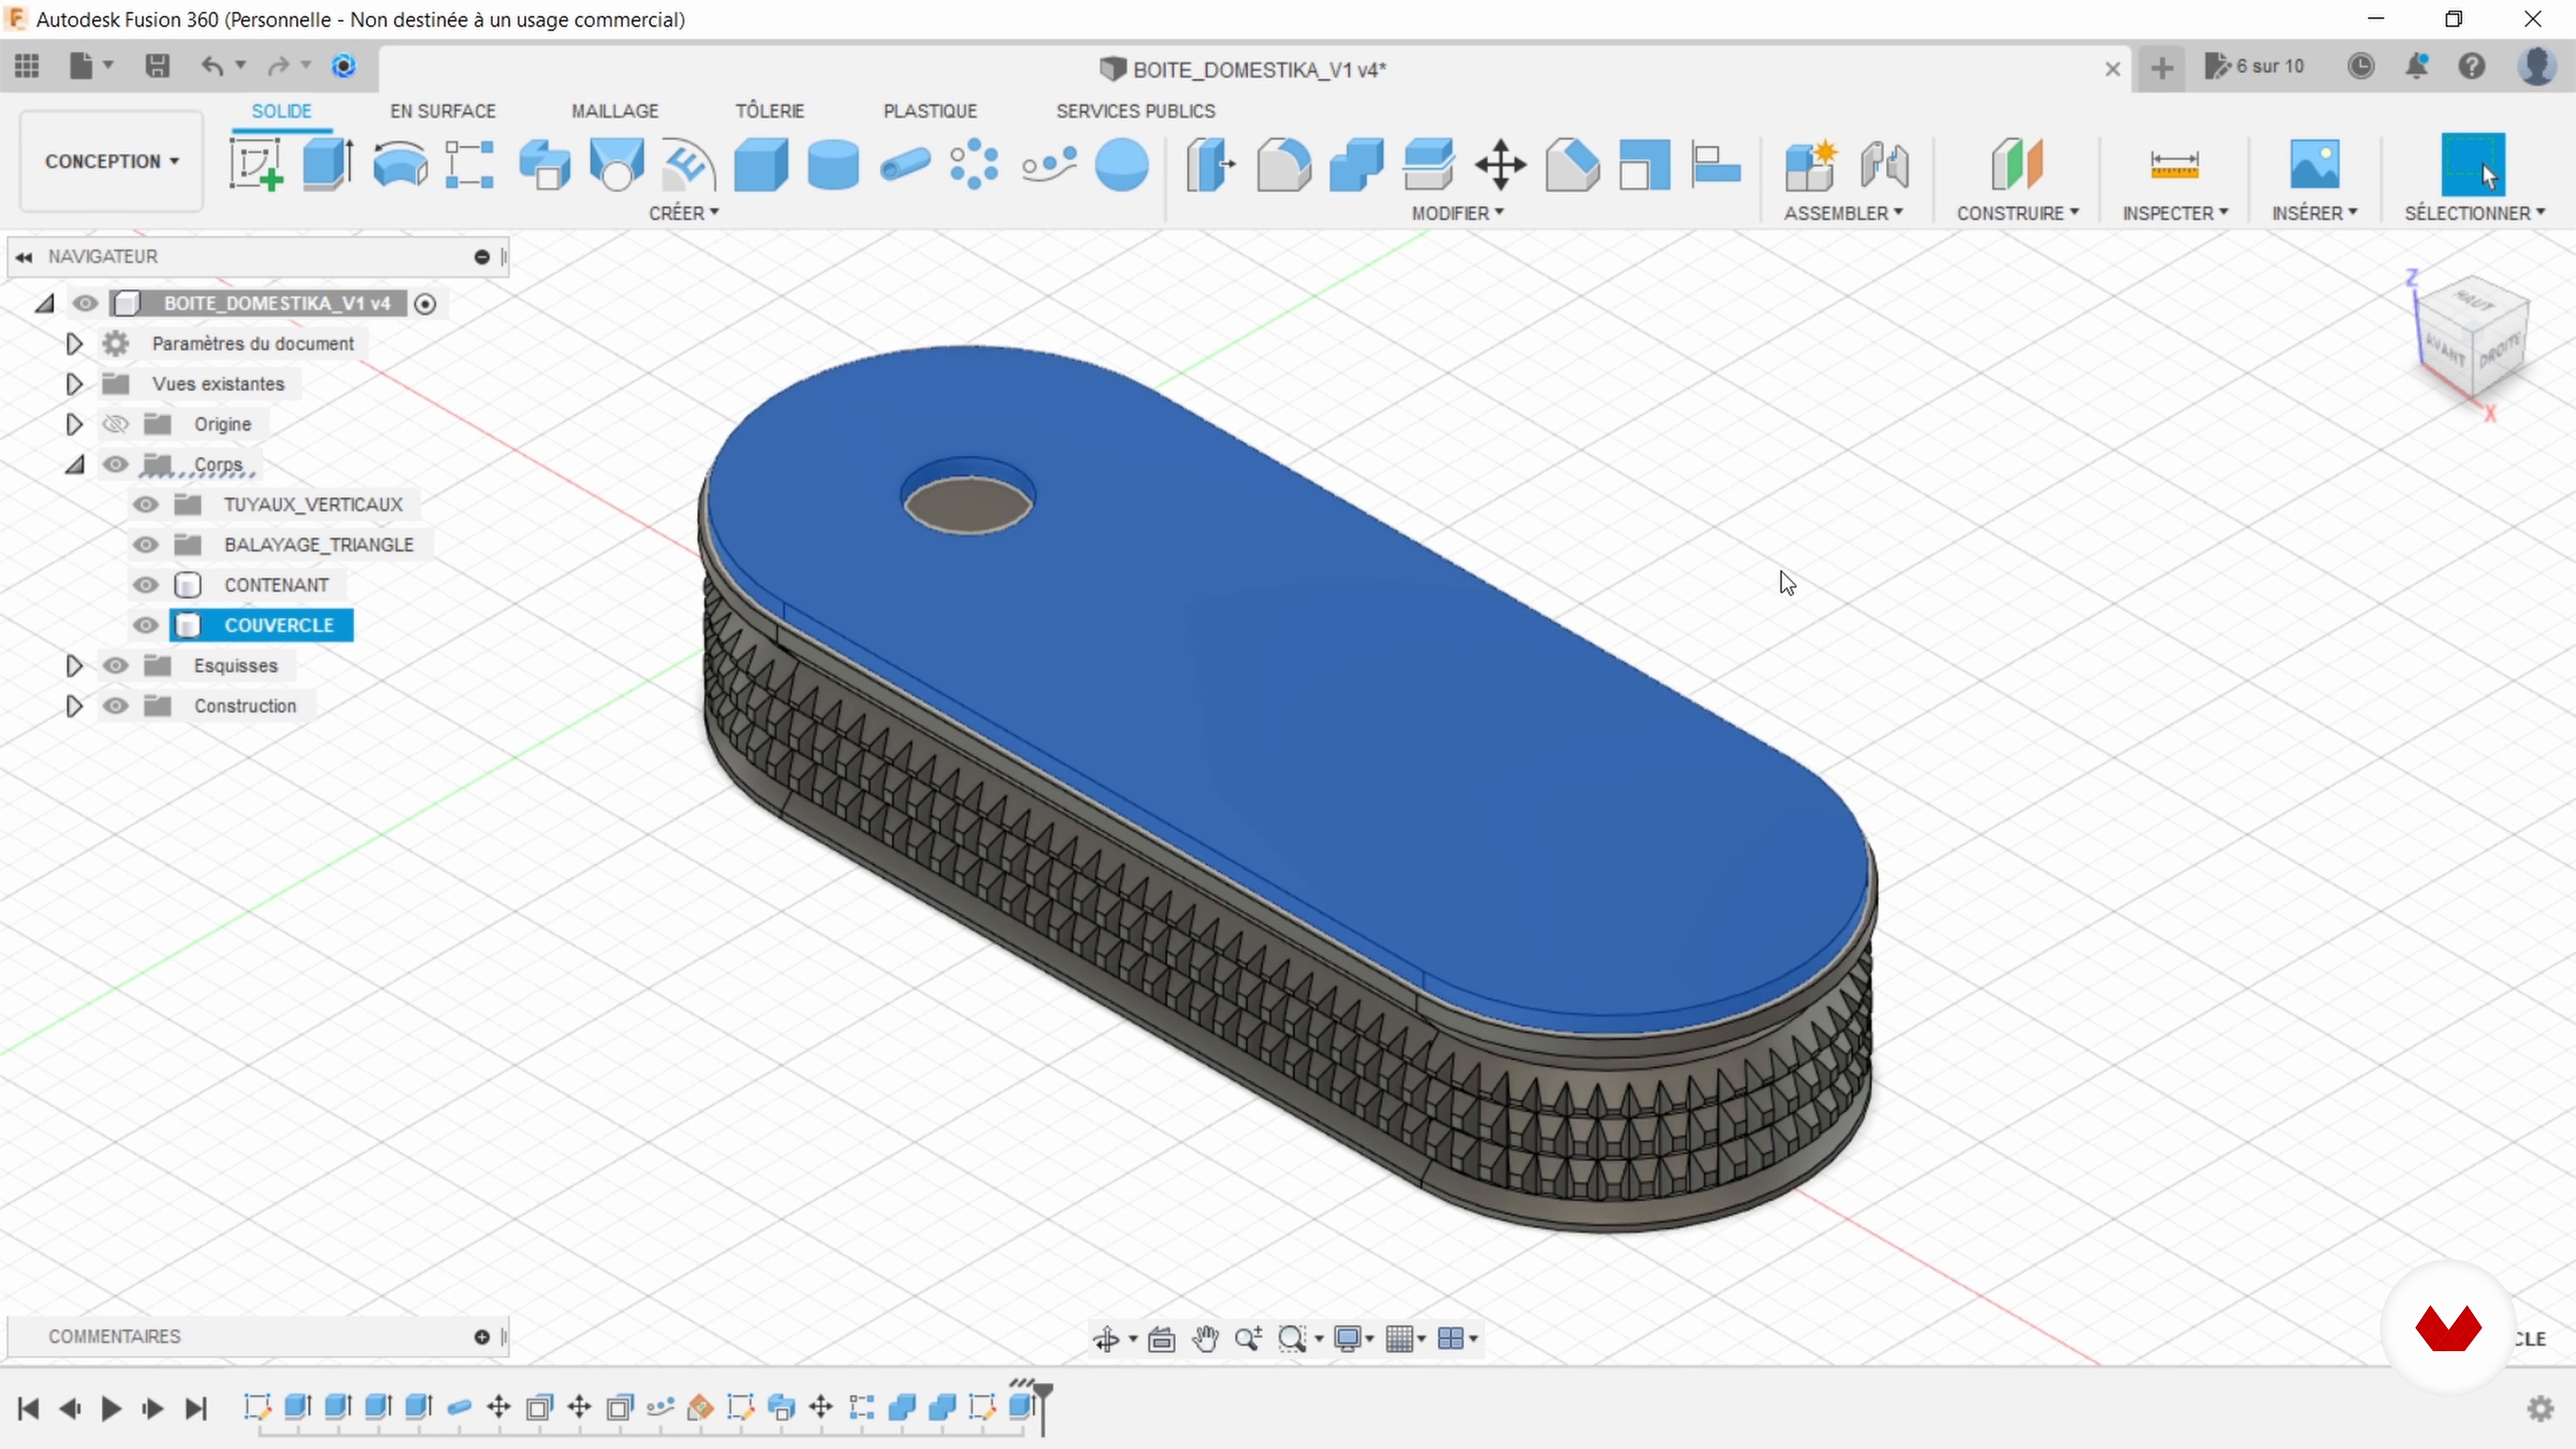Click the Look At camera icon
2576x1449 pixels.
1161,1338
